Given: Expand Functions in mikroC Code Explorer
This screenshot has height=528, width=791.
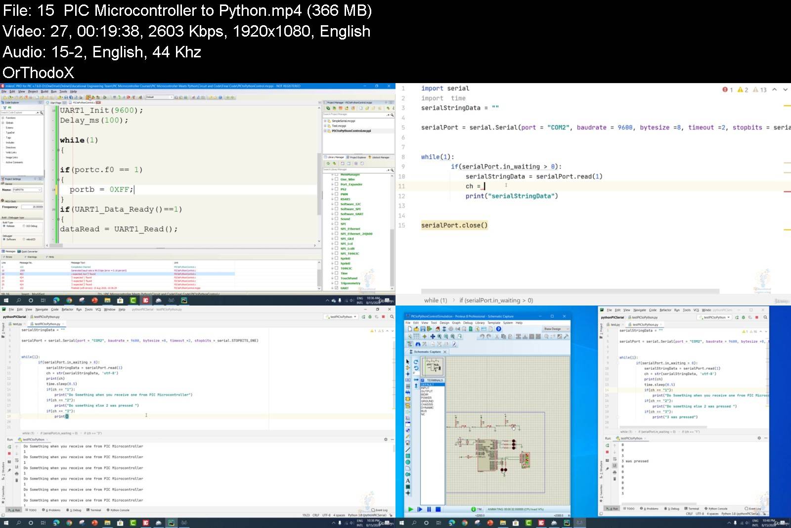Looking at the screenshot, I should [x=2, y=118].
